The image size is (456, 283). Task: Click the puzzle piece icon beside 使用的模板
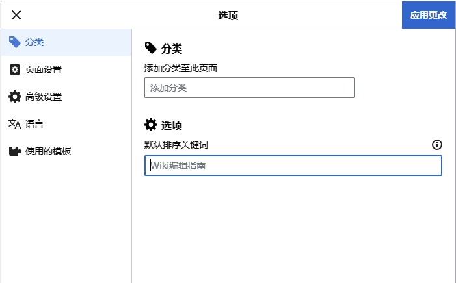coord(14,151)
